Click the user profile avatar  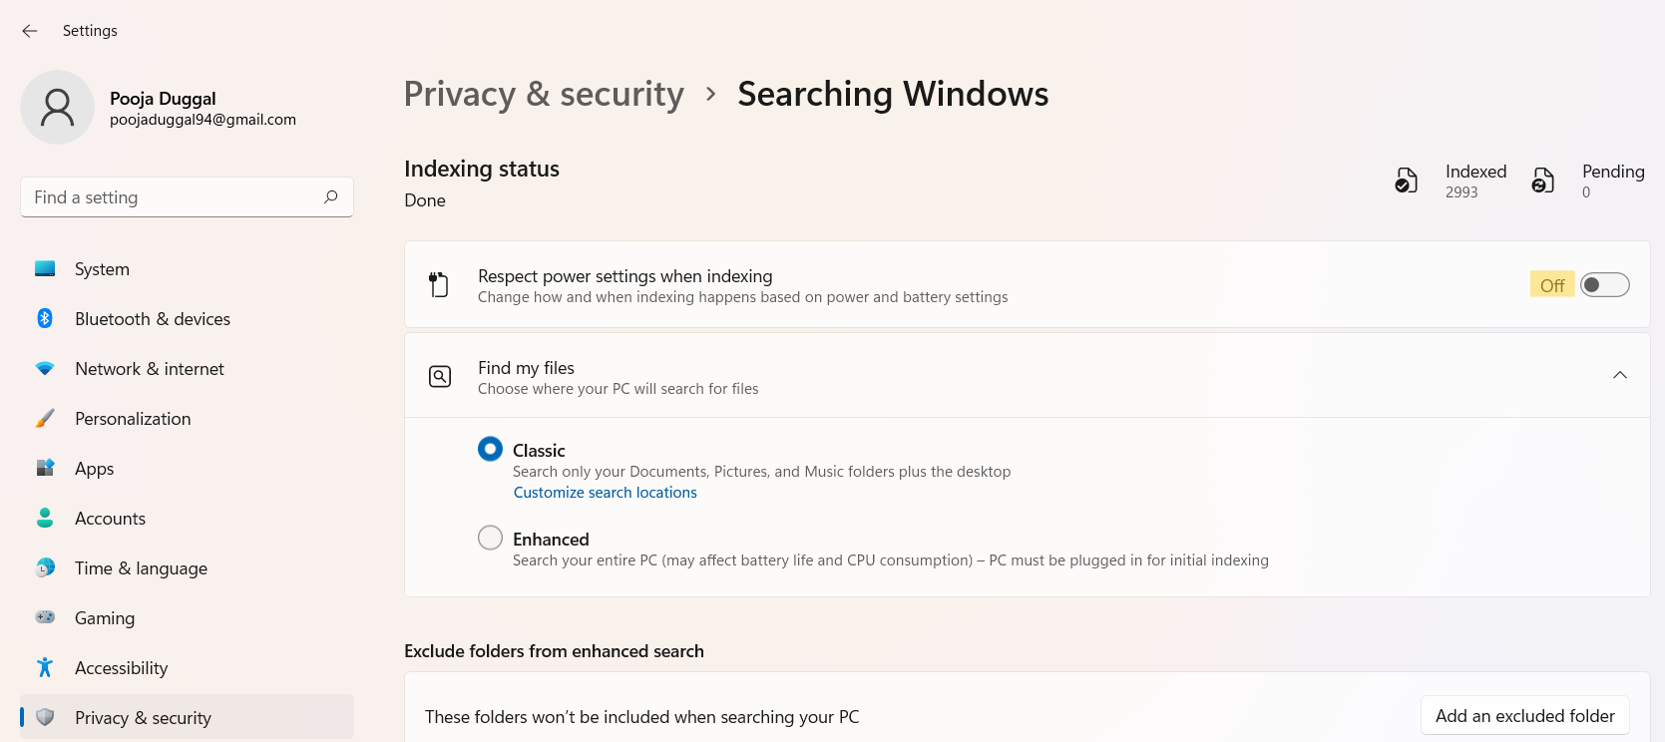pos(57,107)
